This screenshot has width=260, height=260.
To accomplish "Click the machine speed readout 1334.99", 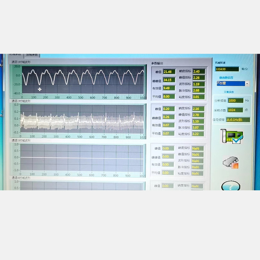I will (x=227, y=69).
